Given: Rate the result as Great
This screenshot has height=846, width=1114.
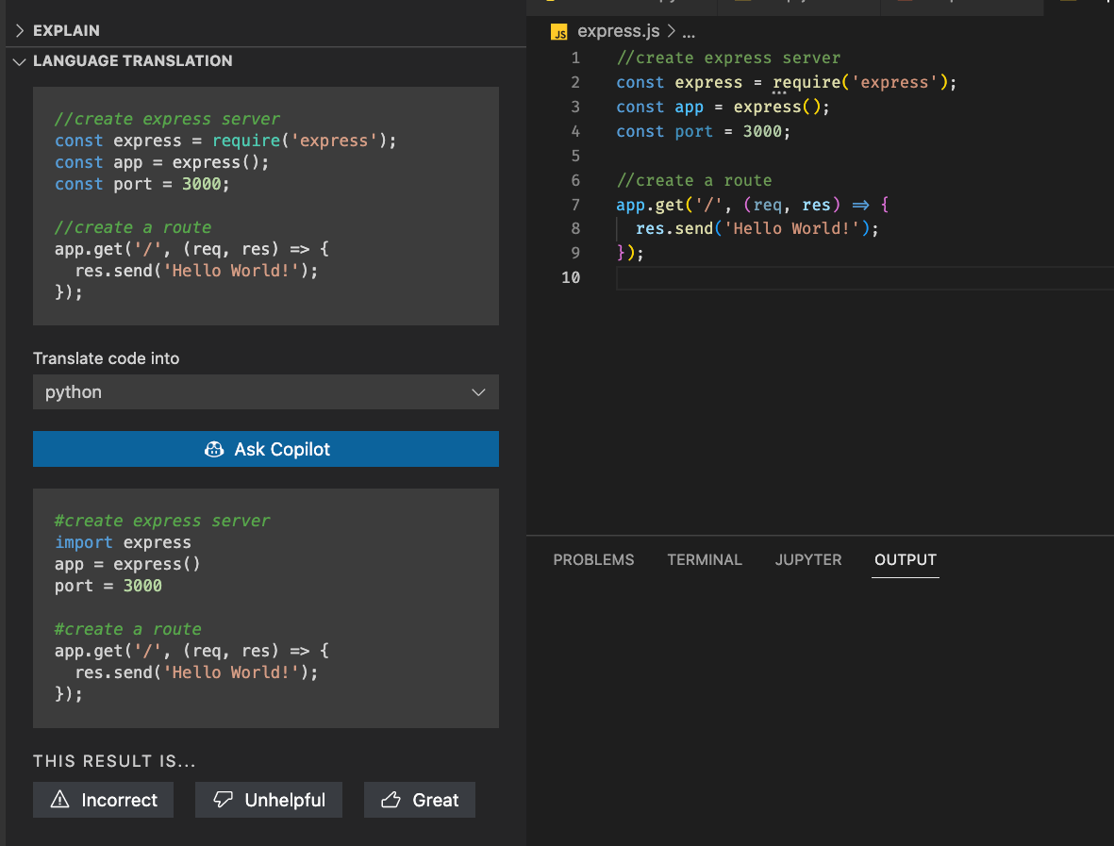Looking at the screenshot, I should [x=419, y=800].
